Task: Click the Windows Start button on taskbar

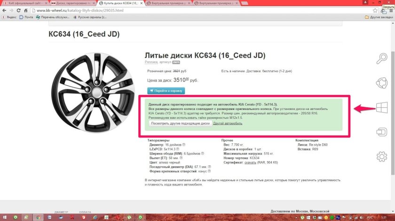Action: (5, 218)
